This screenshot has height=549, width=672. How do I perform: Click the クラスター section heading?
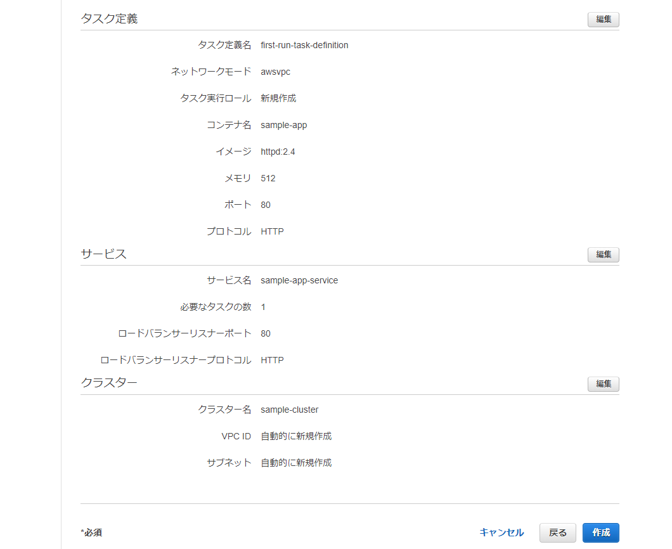(109, 382)
